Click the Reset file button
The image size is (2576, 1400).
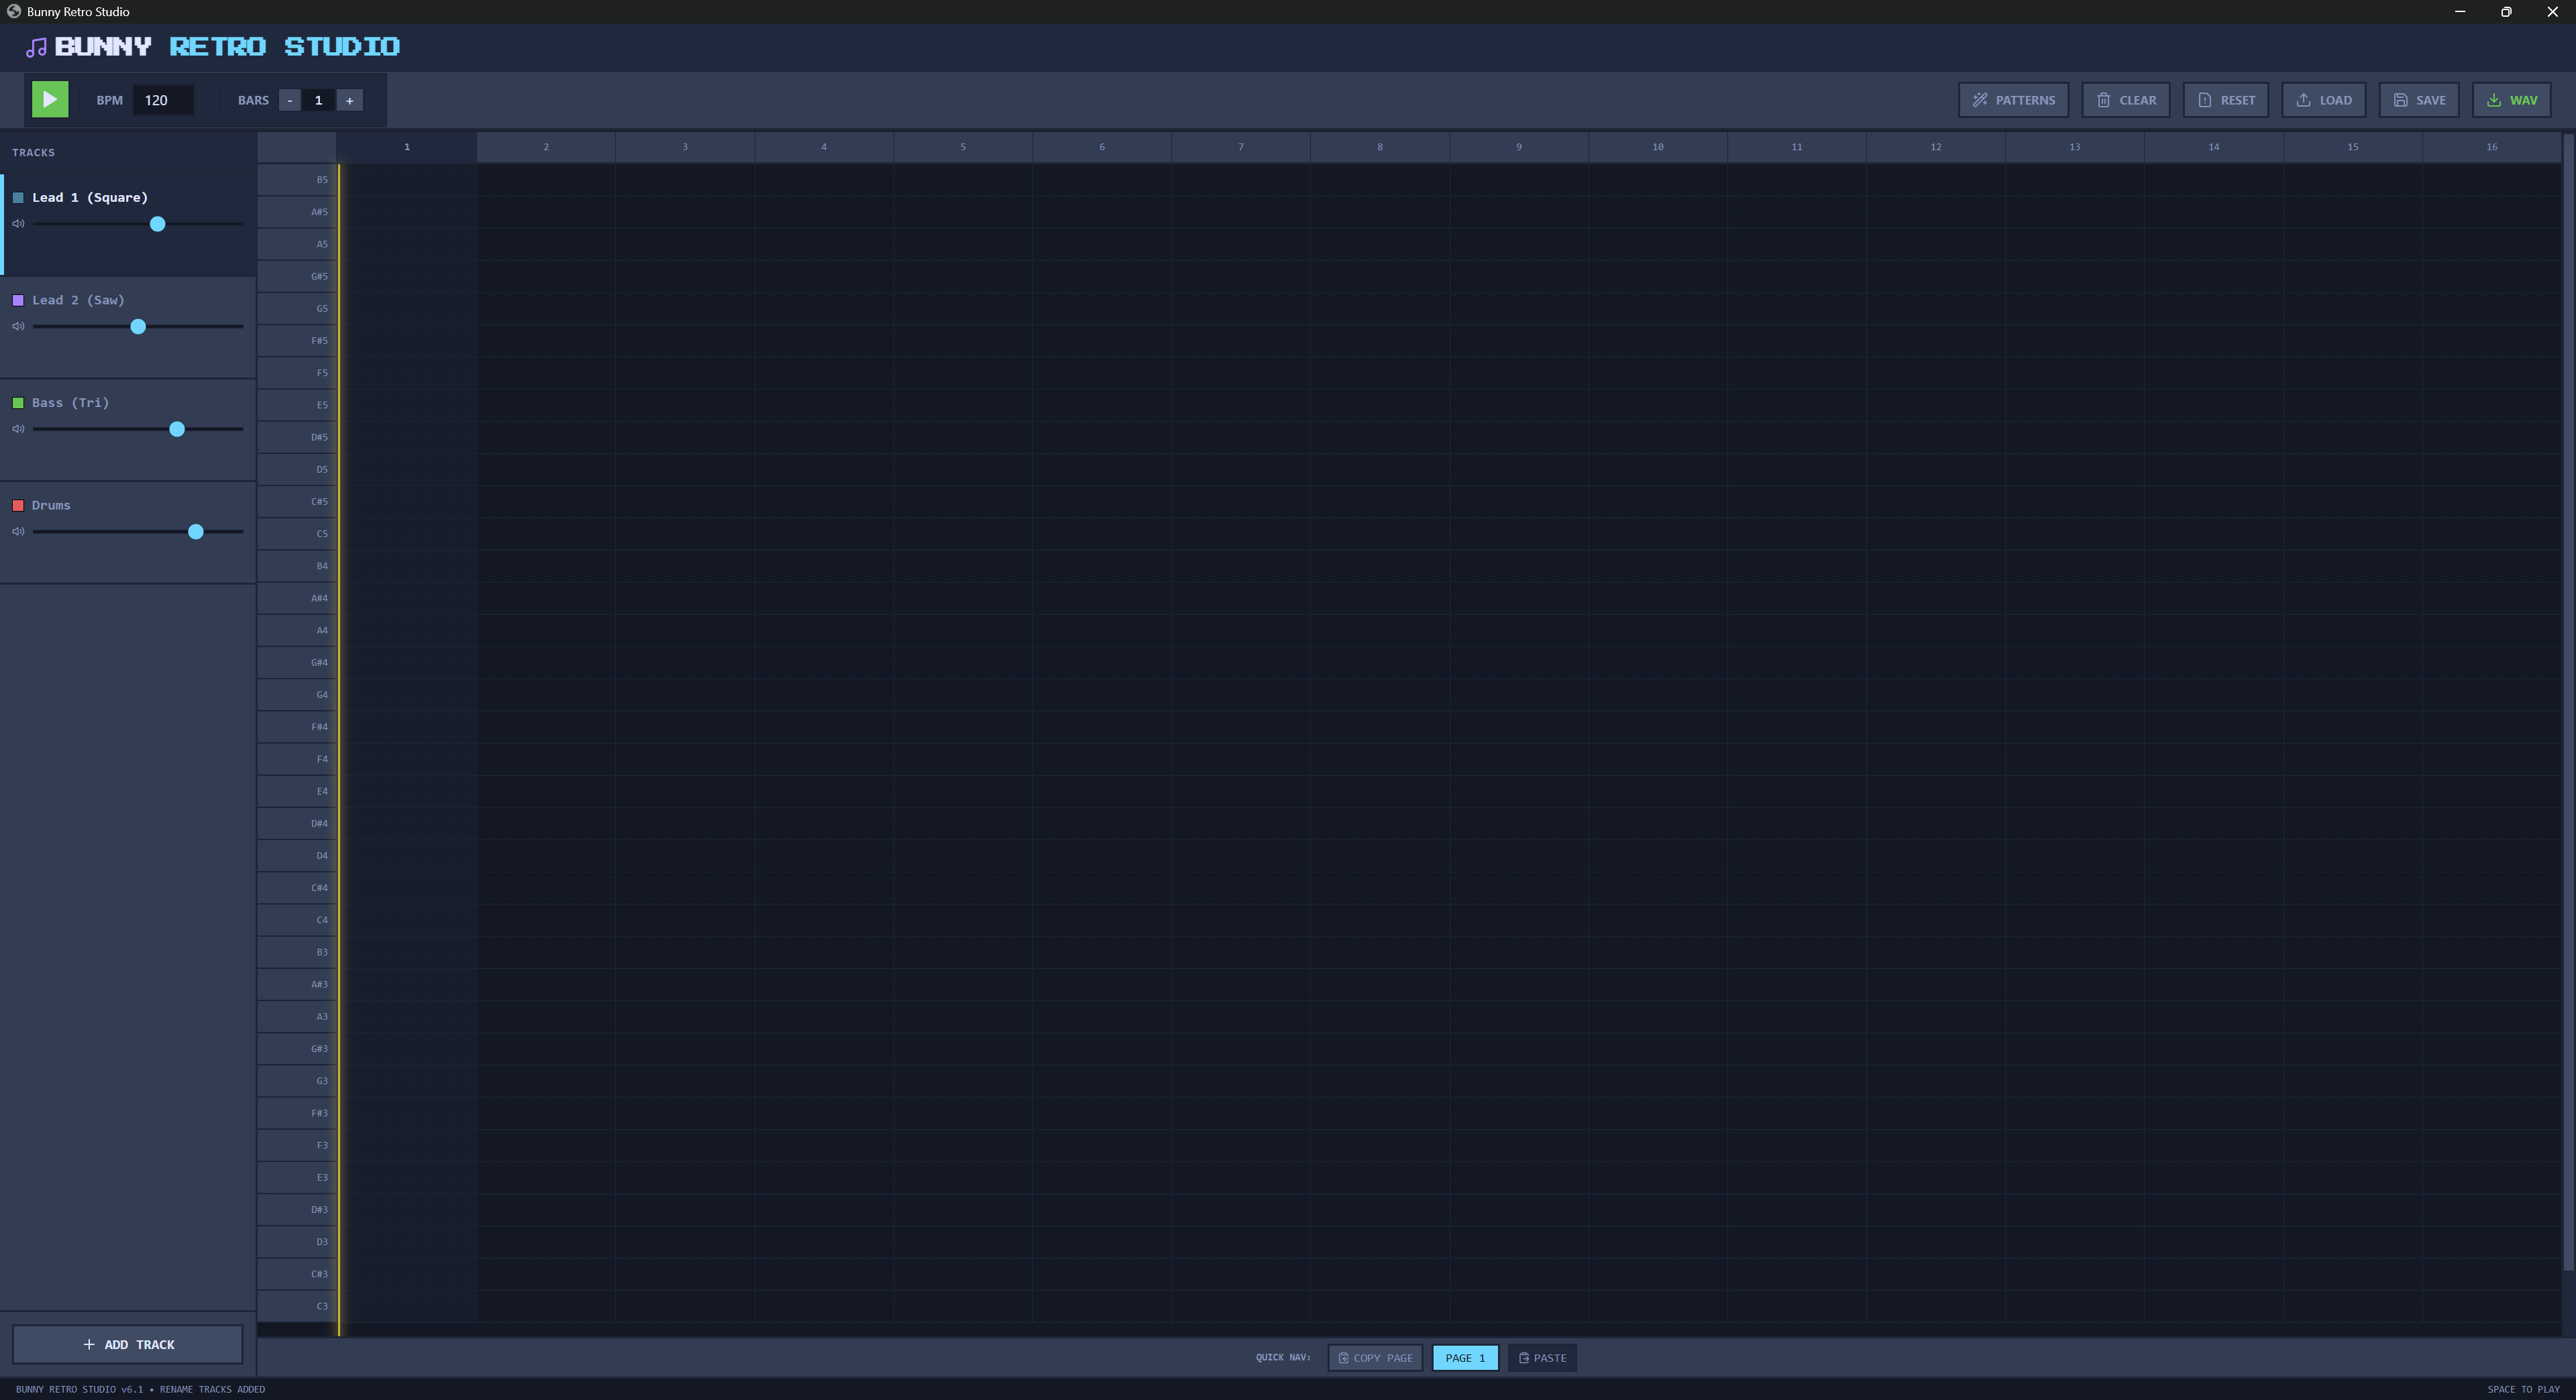coord(2225,100)
